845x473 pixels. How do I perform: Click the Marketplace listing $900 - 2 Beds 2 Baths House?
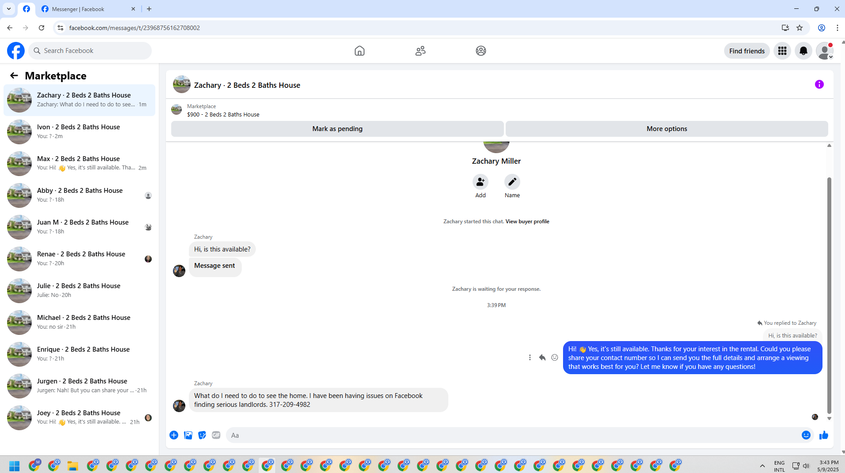223,114
